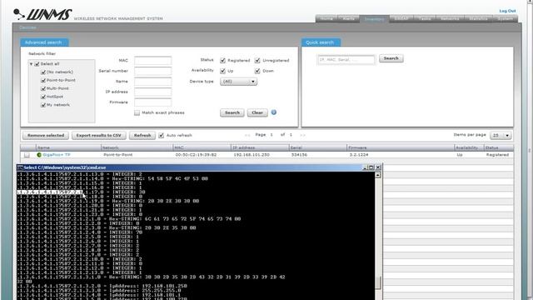Click the MAC cell 00:50:C2:19:39:B2
Image resolution: width=533 pixels, height=300 pixels.
click(x=196, y=155)
